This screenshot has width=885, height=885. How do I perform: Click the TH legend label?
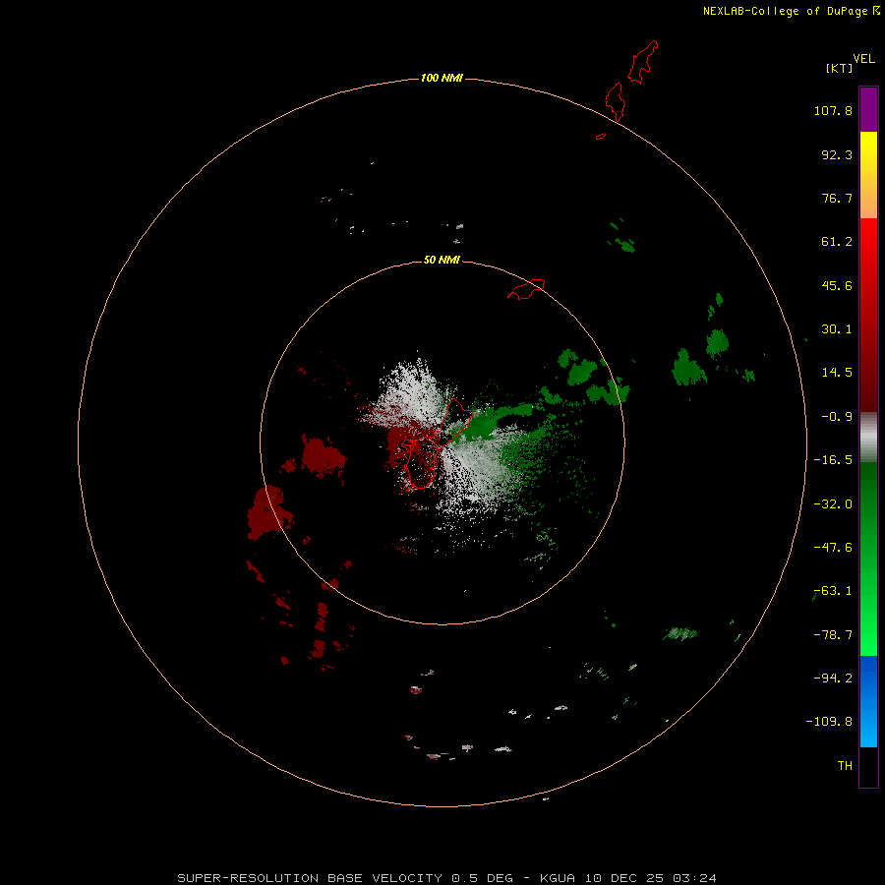click(x=845, y=766)
